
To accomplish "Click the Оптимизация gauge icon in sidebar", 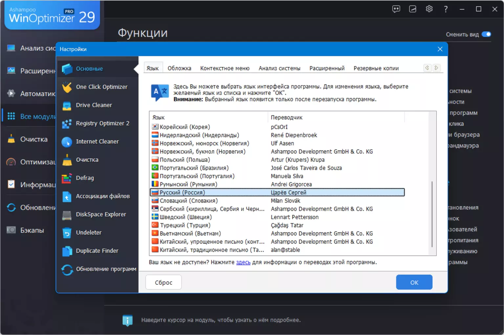I will point(11,162).
